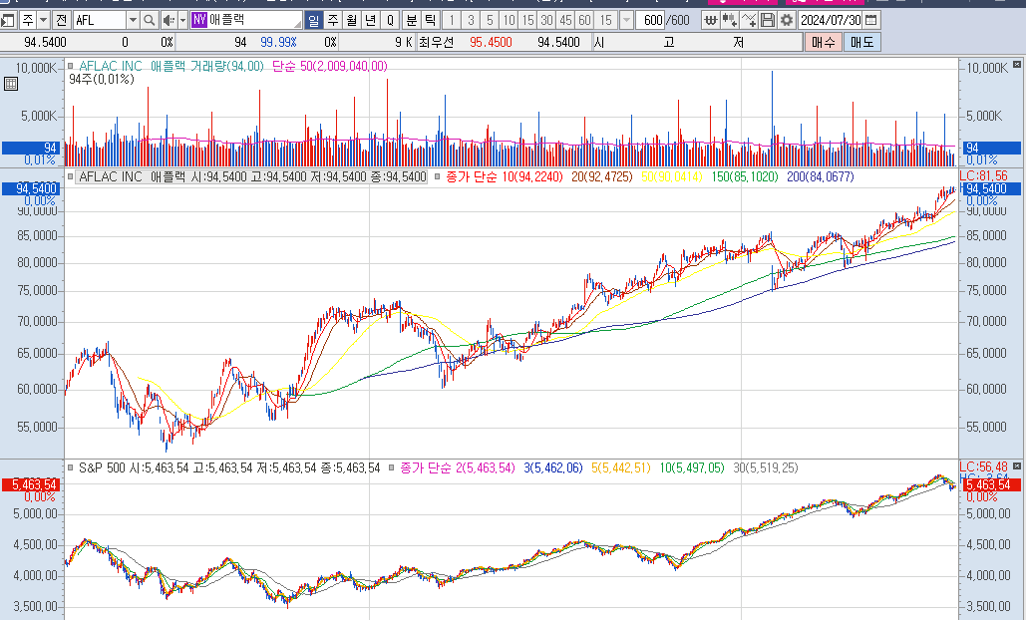This screenshot has width=1026, height=620.
Task: Toggle the AFLAC volume legend marker
Action: pyautogui.click(x=71, y=66)
